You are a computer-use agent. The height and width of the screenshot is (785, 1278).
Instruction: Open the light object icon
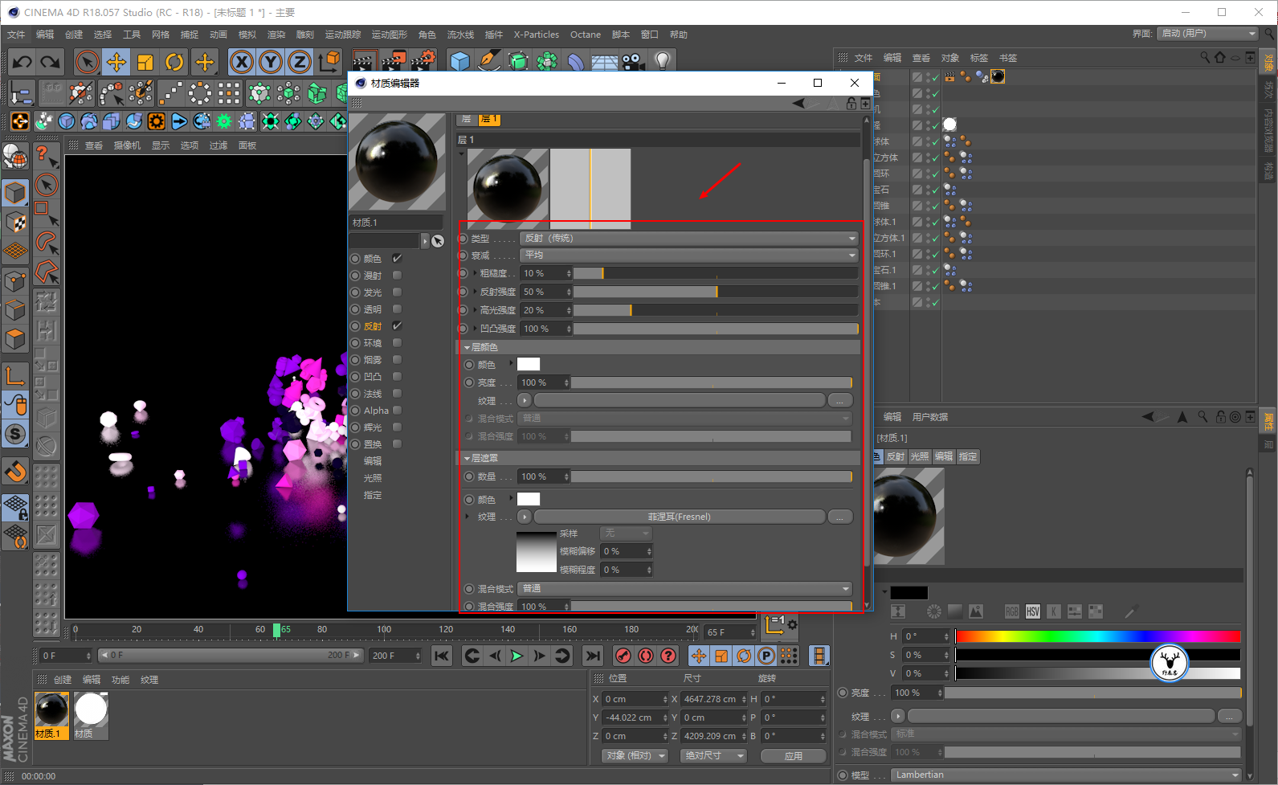coord(662,62)
